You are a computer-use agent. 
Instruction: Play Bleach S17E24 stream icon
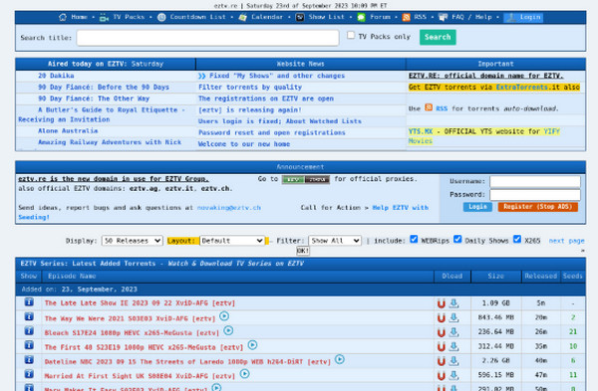pyautogui.click(x=228, y=330)
